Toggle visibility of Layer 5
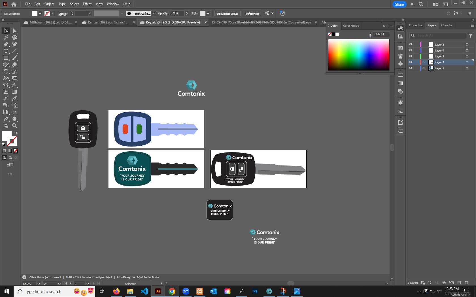This screenshot has height=297, width=476. coord(411,44)
